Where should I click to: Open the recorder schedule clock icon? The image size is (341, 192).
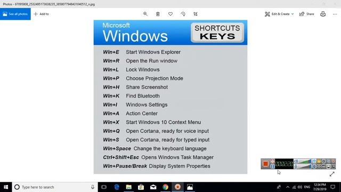(272, 161)
